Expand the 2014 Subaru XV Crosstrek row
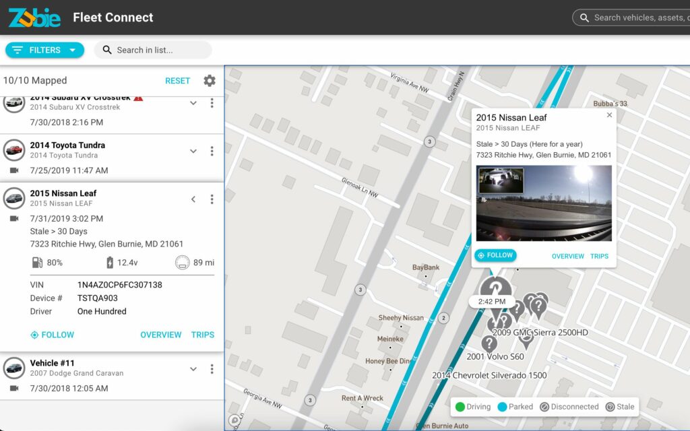The height and width of the screenshot is (431, 690). pyautogui.click(x=193, y=103)
